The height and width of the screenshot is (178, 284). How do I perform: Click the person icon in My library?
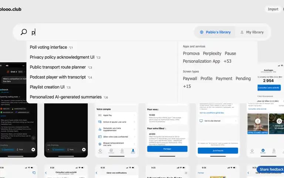click(x=242, y=32)
